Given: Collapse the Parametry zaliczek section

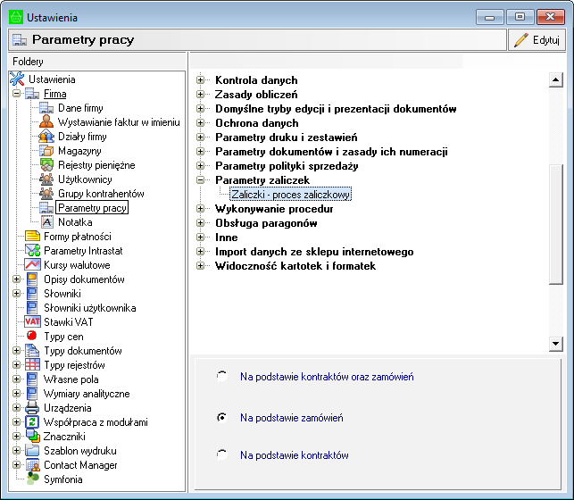Looking at the screenshot, I should pos(201,180).
